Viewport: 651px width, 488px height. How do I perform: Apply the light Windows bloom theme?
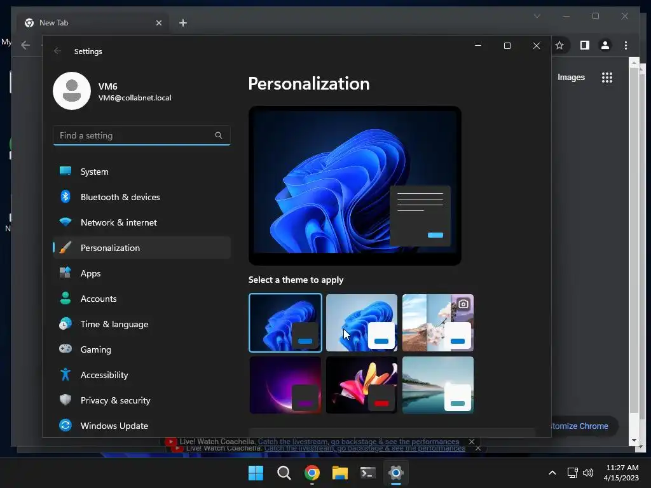pyautogui.click(x=362, y=323)
